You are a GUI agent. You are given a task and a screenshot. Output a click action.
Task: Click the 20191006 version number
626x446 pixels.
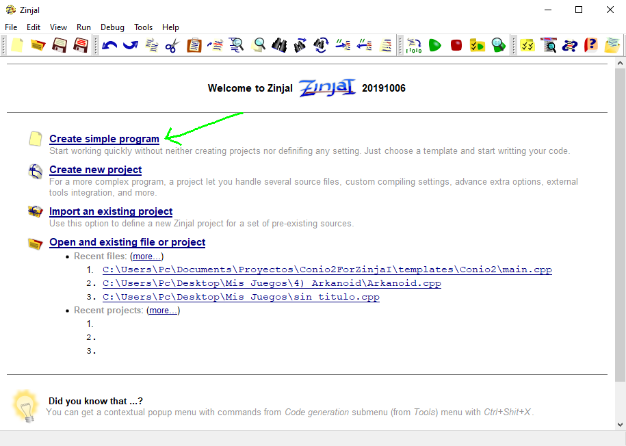pos(384,88)
